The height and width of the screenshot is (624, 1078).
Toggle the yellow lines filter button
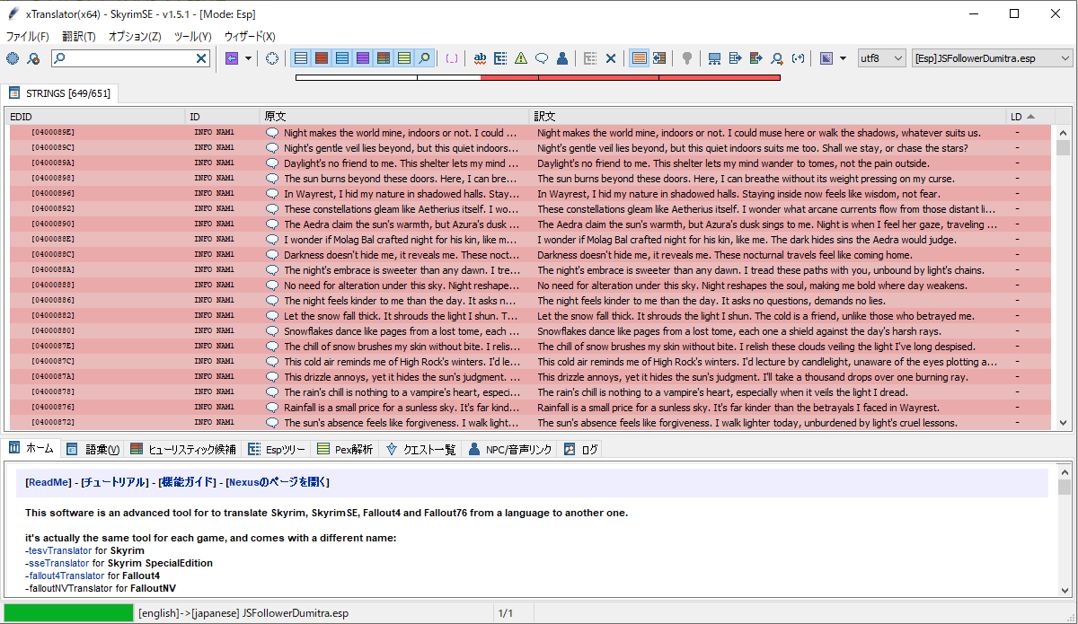404,58
